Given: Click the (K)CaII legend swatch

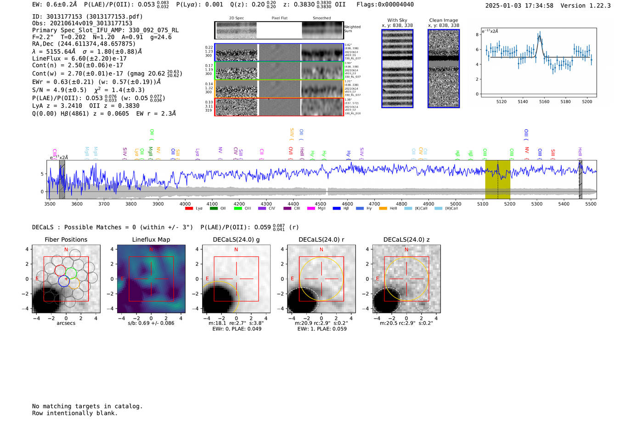Looking at the screenshot, I should (408, 209).
